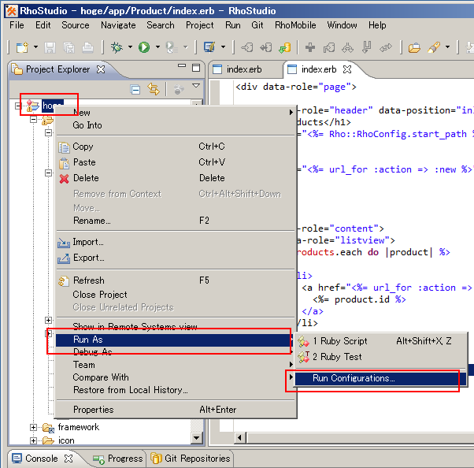Image resolution: width=474 pixels, height=468 pixels.
Task: Click editor horizontal scrollbar left arrow
Action: [239, 438]
